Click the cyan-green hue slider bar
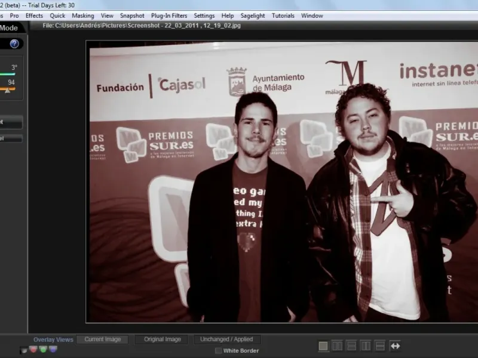 7,74
